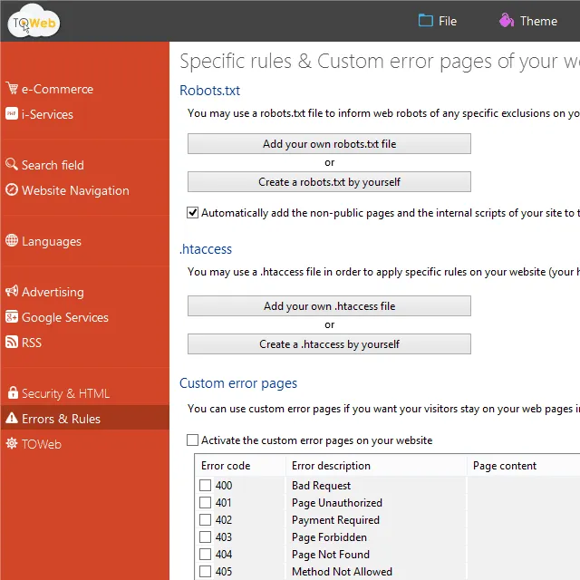Select the Languages globe icon
This screenshot has width=580, height=580.
(x=12, y=241)
